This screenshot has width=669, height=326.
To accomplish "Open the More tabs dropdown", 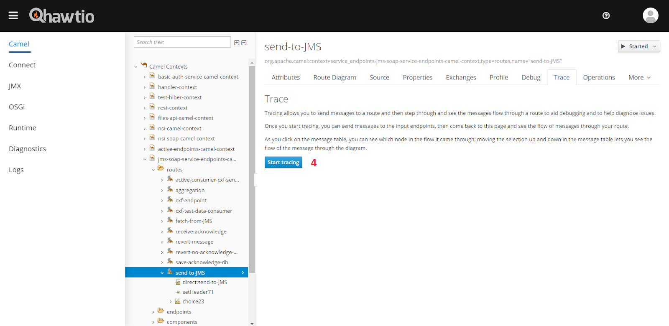I will tap(639, 77).
